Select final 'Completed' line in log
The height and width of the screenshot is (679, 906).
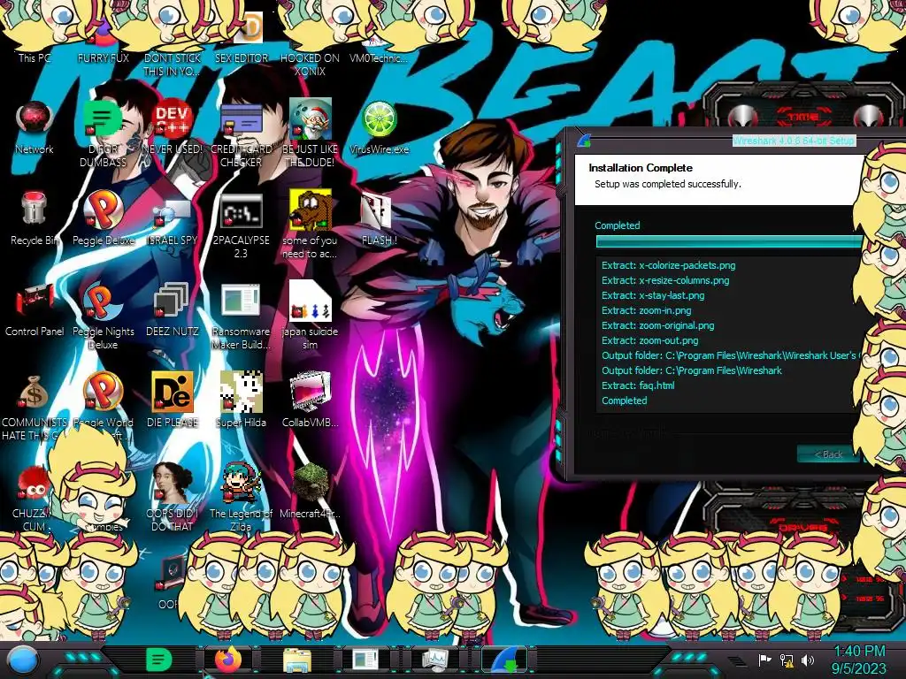point(624,401)
